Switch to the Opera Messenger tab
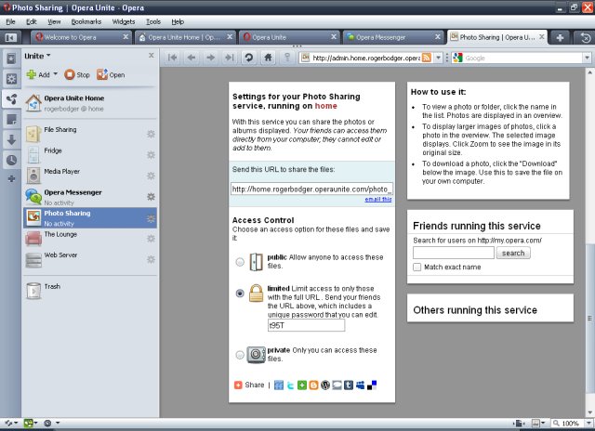Image resolution: width=595 pixels, height=431 pixels. (390, 37)
